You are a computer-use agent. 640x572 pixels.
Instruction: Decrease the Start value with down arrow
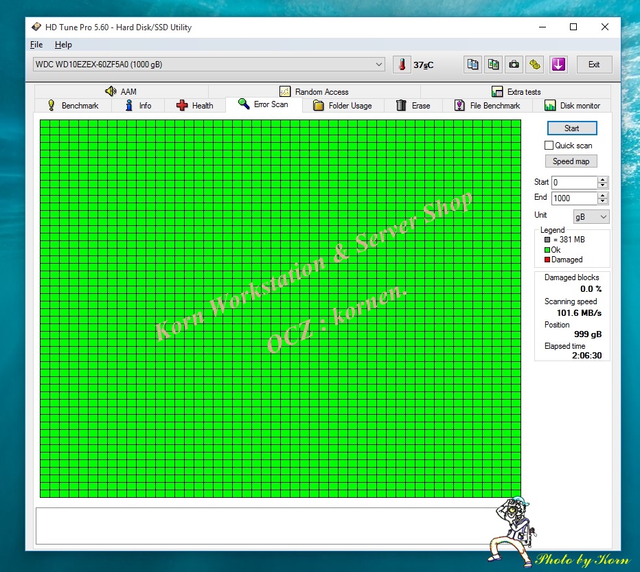602,185
